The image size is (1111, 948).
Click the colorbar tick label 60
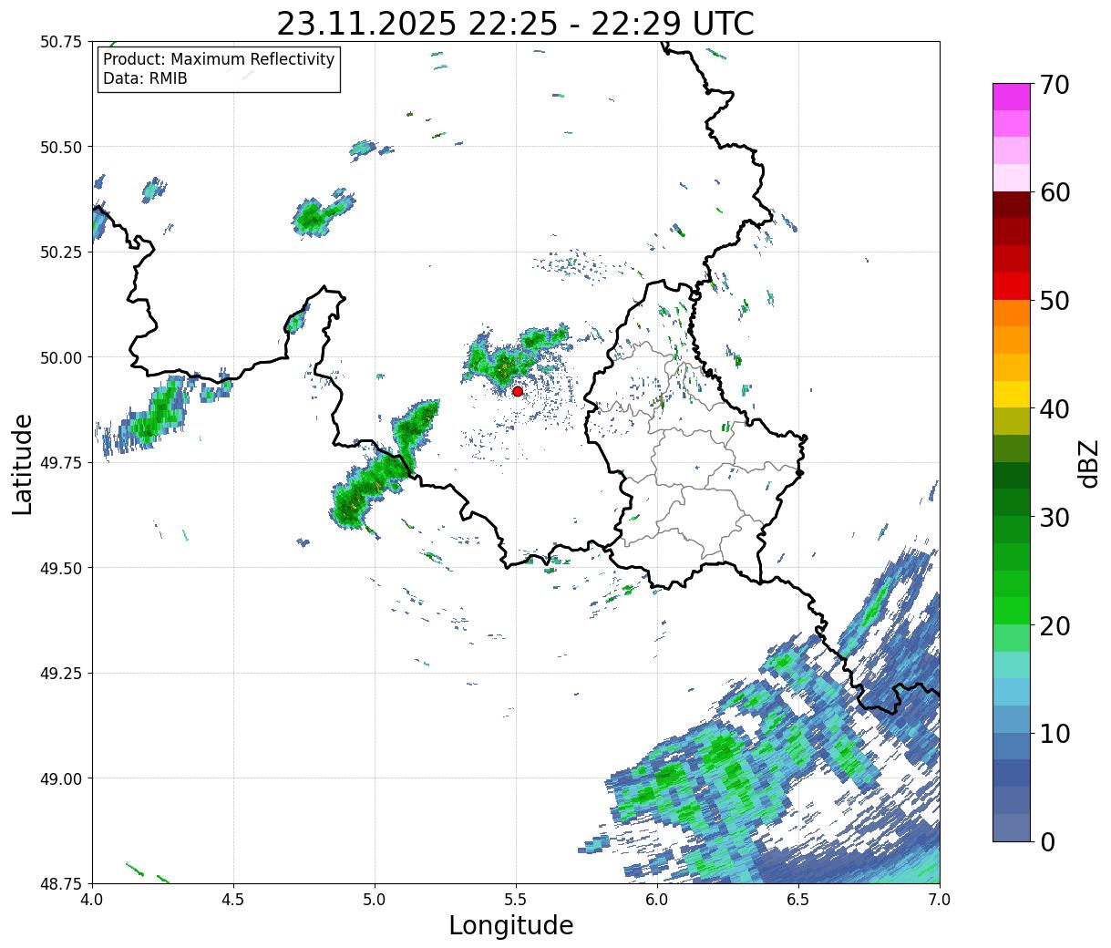pos(1054,192)
